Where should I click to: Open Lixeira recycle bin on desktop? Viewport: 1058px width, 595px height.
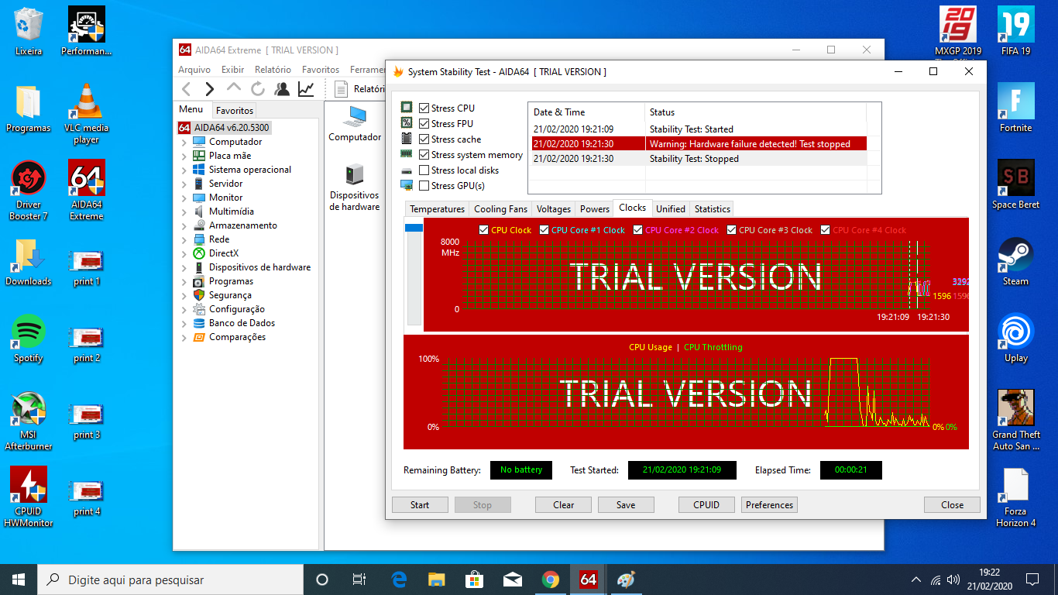coord(29,32)
